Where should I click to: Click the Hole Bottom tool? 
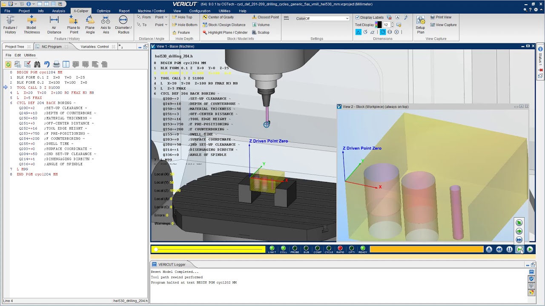(x=184, y=25)
